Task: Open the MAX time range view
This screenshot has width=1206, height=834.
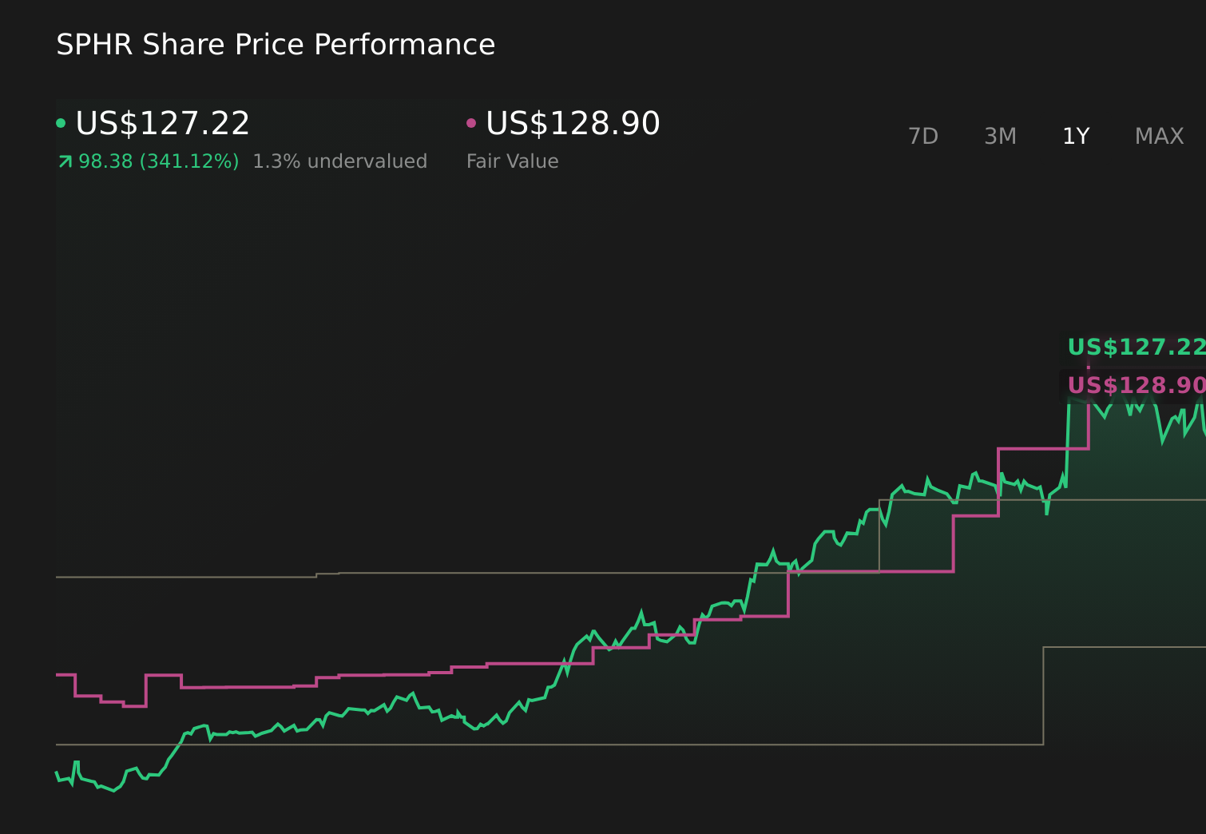Action: click(x=1158, y=136)
